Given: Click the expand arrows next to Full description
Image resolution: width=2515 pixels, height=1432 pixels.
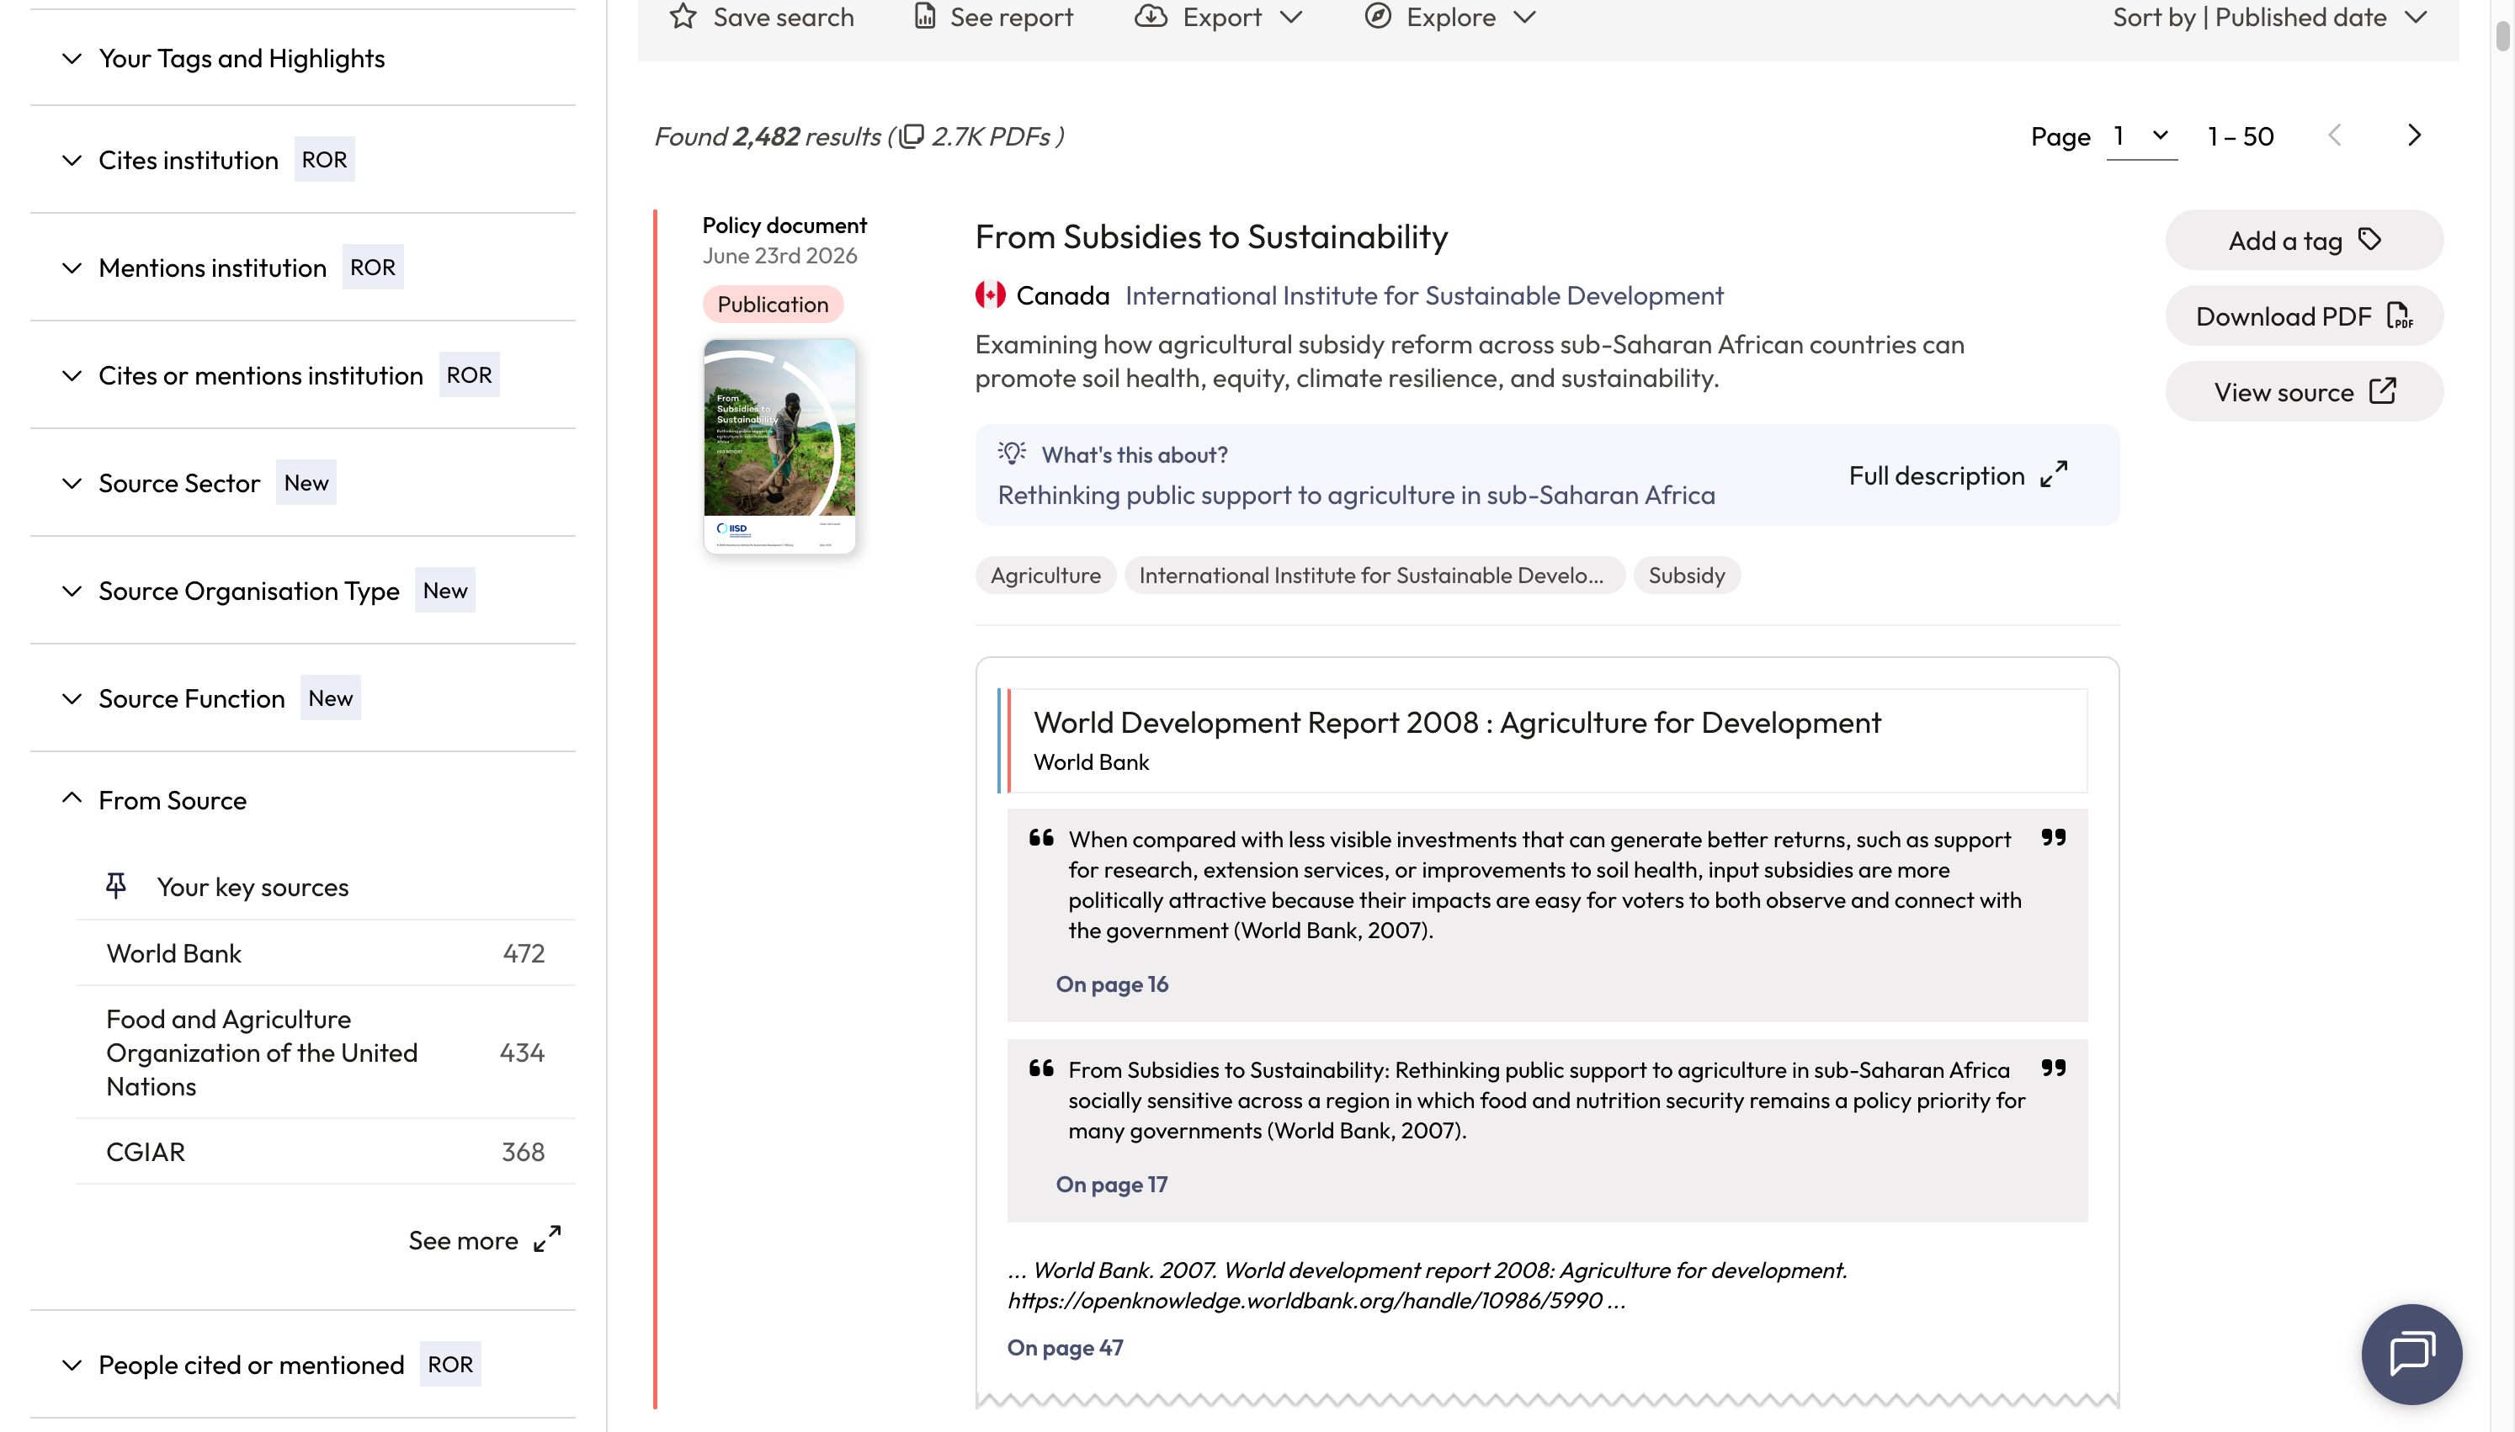Looking at the screenshot, I should 2054,475.
